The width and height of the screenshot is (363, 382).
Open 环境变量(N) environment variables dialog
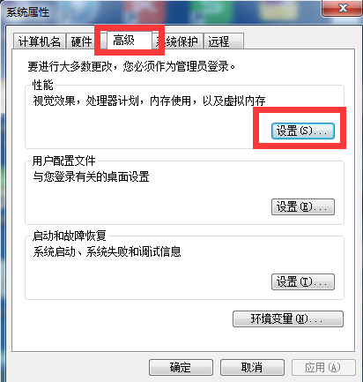tap(288, 319)
